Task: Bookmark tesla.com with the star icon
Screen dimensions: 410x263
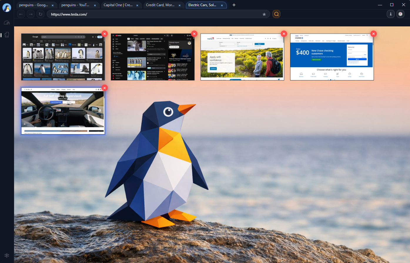Action: click(264, 14)
